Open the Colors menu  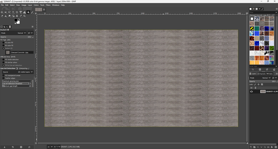coord(36,5)
